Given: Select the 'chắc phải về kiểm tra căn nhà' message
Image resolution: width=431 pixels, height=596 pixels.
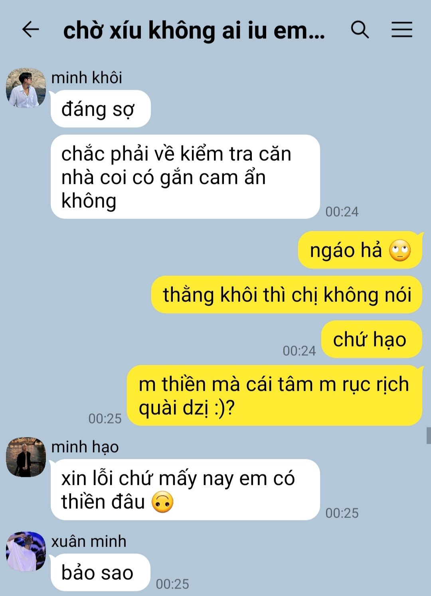Looking at the screenshot, I should [185, 177].
